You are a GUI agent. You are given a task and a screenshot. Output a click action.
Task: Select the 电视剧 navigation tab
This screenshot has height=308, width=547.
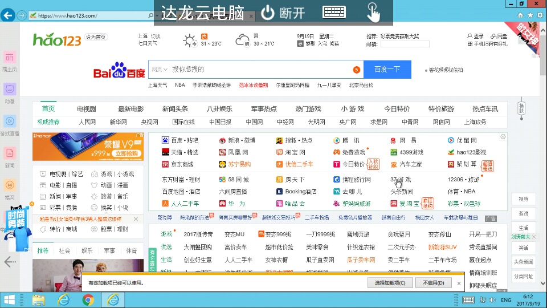(86, 109)
